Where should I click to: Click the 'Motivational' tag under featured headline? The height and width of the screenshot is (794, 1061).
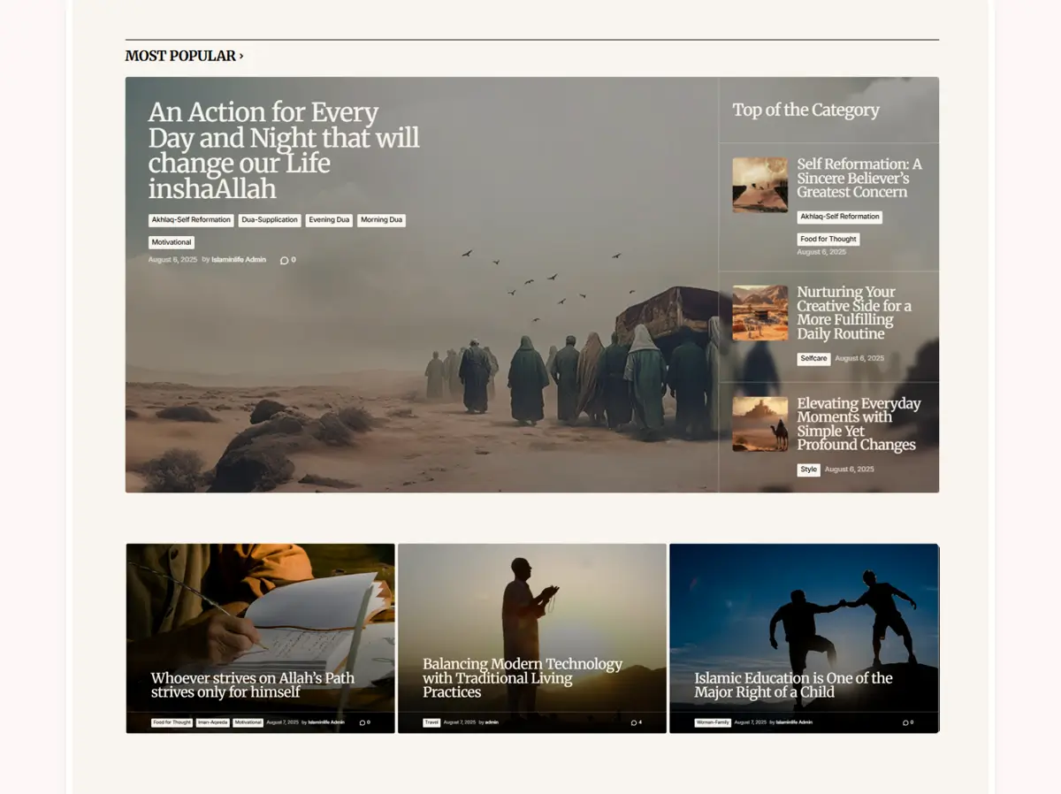coord(172,242)
